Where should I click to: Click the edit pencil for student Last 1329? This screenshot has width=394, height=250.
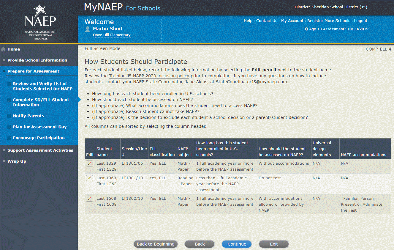(89, 163)
